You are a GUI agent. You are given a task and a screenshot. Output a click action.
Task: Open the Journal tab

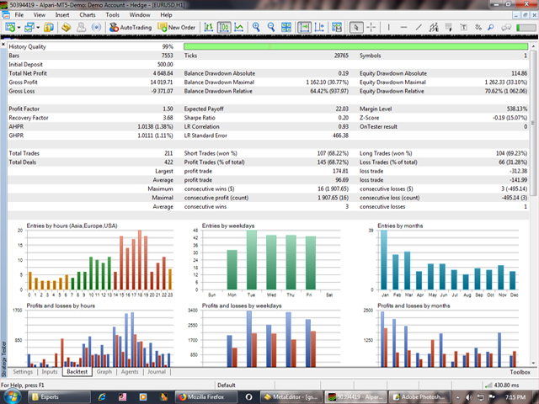pyautogui.click(x=157, y=372)
